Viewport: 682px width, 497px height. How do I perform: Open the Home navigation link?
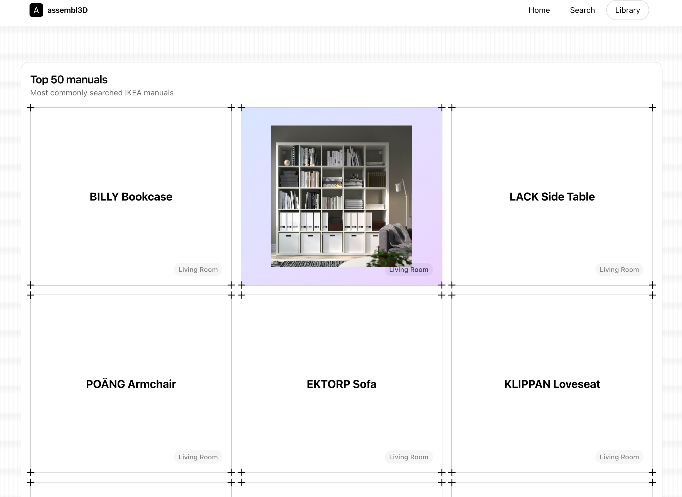(x=539, y=10)
